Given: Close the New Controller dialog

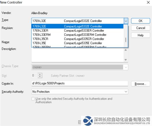Looking at the screenshot, I should [x=148, y=3].
